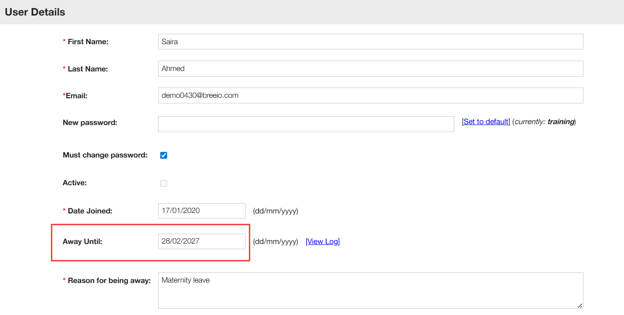The image size is (624, 315).
Task: Select the Away Until date box
Action: 202,241
